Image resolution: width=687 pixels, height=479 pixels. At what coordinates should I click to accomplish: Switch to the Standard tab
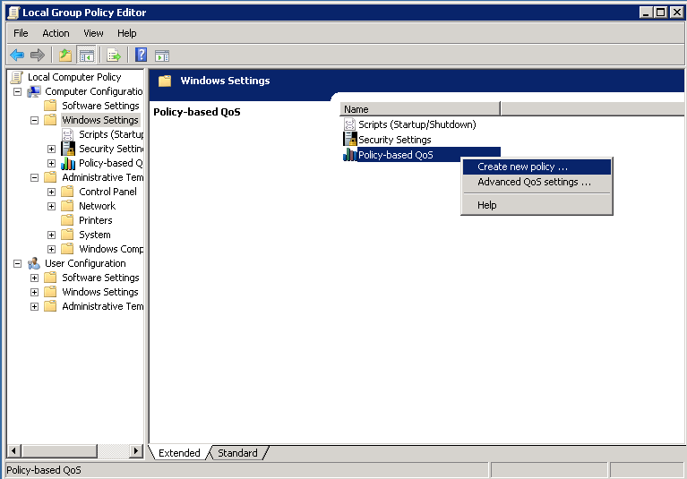point(237,453)
